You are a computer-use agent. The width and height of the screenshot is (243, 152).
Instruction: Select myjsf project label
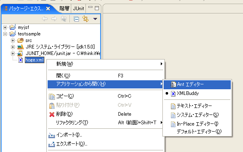23,27
